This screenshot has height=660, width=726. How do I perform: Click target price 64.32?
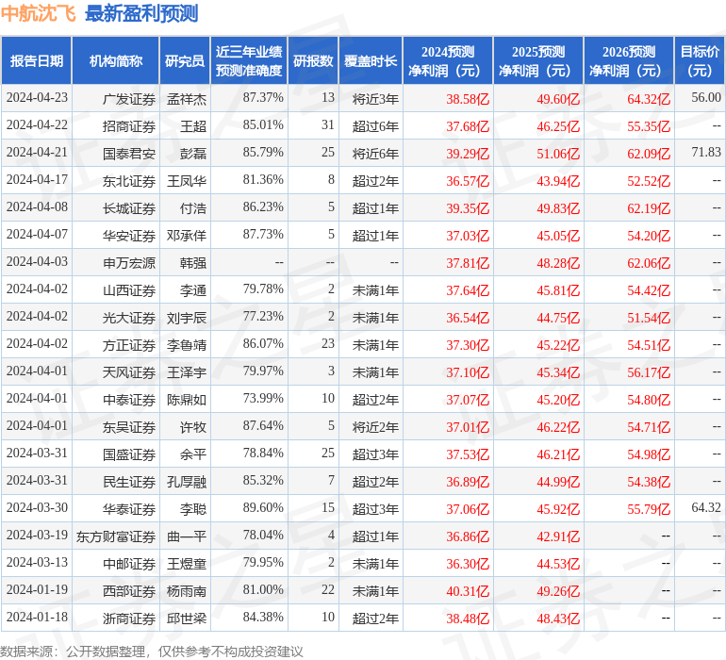click(x=706, y=507)
